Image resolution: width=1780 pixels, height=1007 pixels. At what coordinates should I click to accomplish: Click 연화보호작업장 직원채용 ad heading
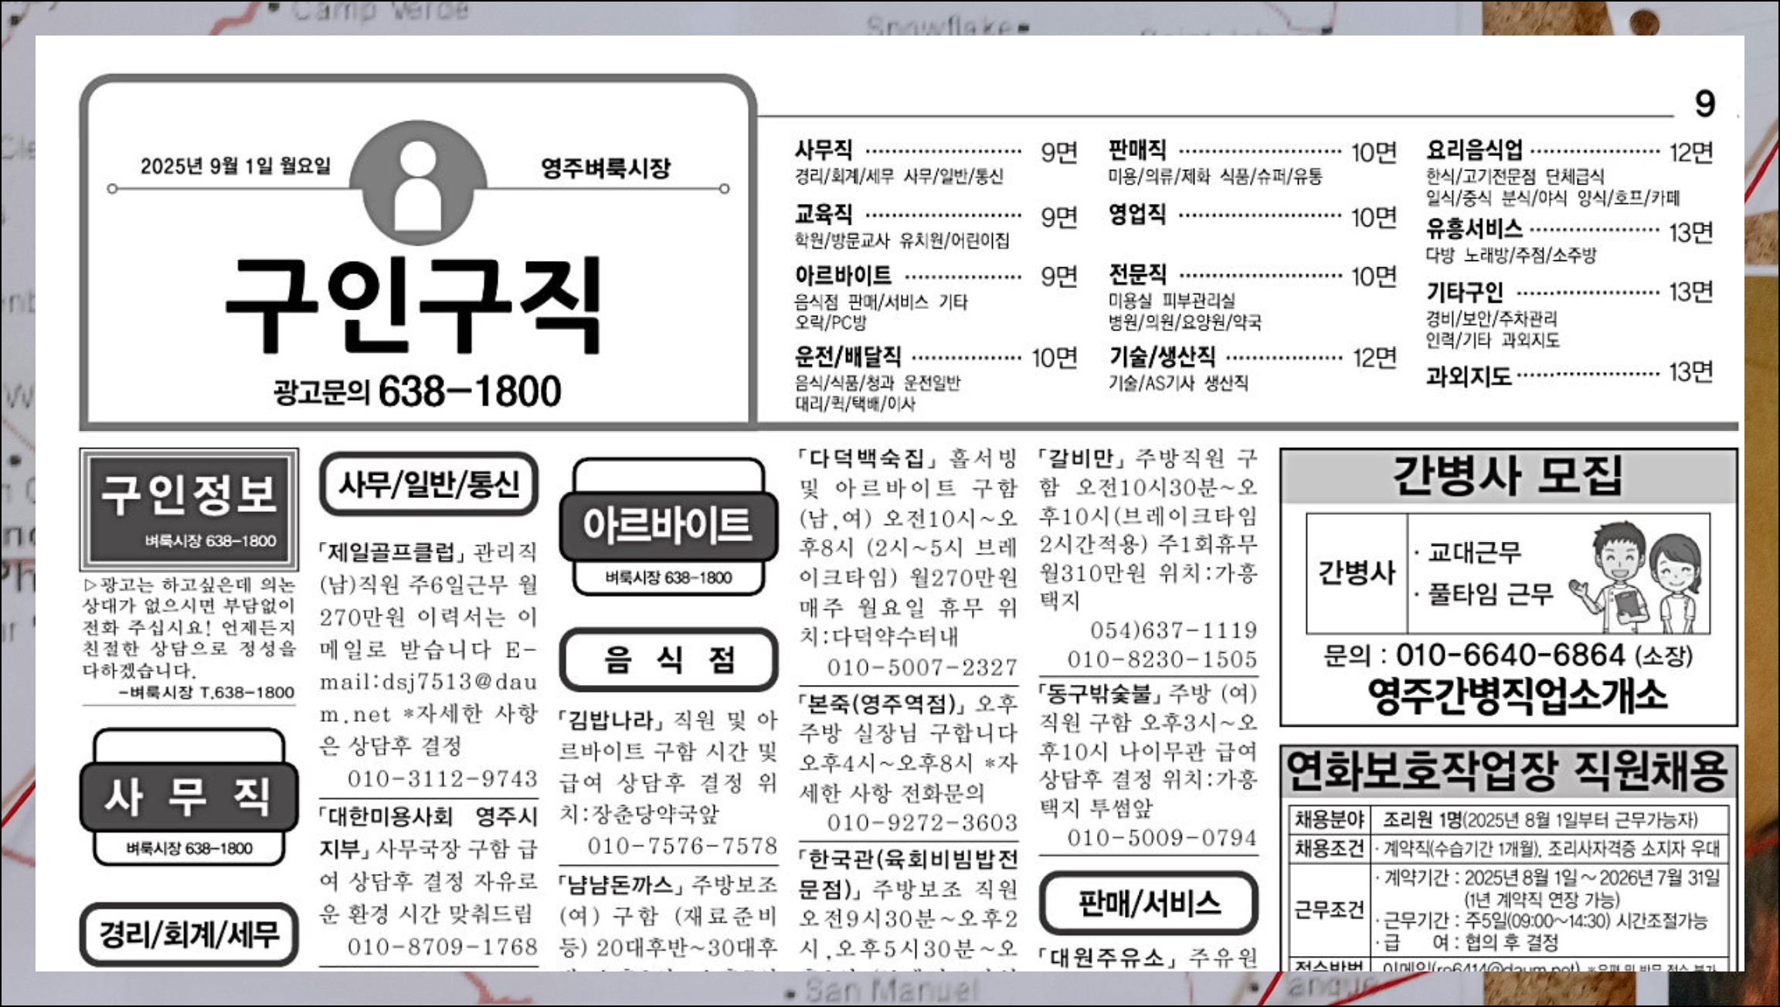(x=1507, y=771)
